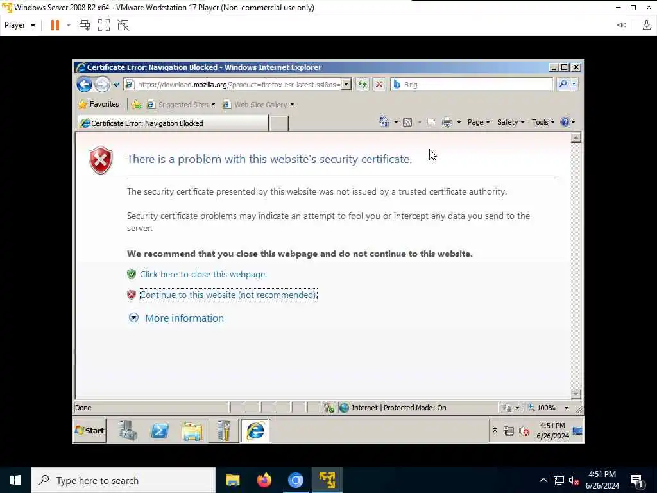Click the Read Mail envelope icon
The width and height of the screenshot is (657, 493).
tap(432, 122)
